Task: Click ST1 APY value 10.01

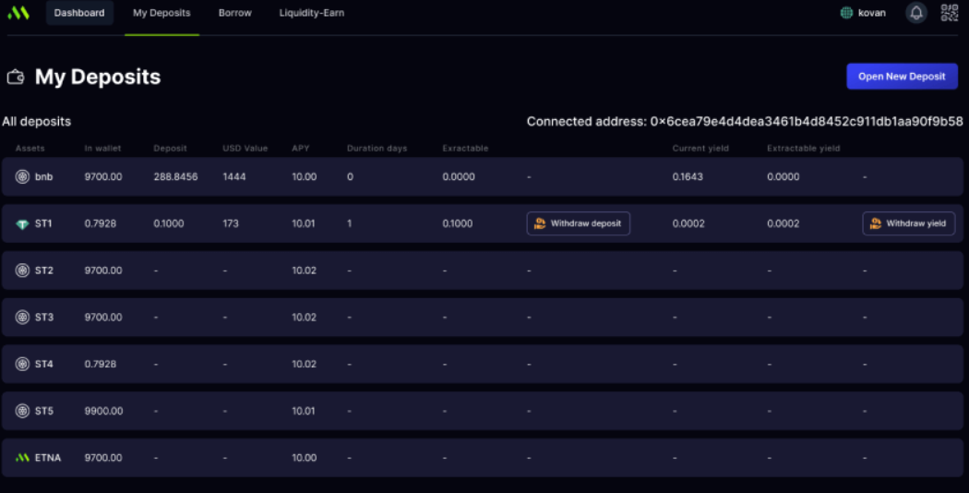Action: click(x=304, y=223)
